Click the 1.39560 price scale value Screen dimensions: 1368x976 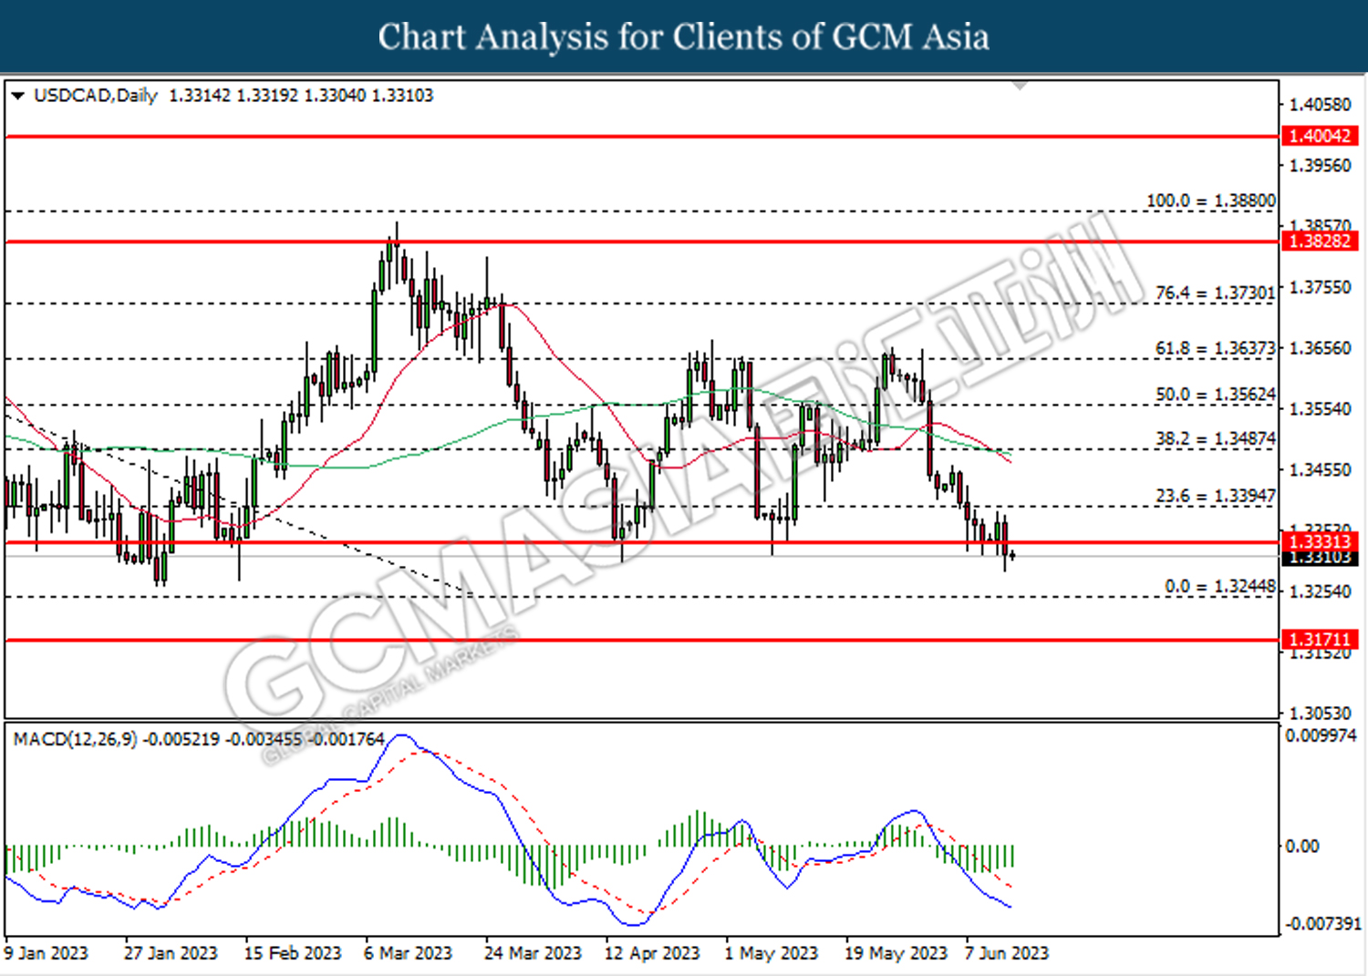click(1320, 166)
